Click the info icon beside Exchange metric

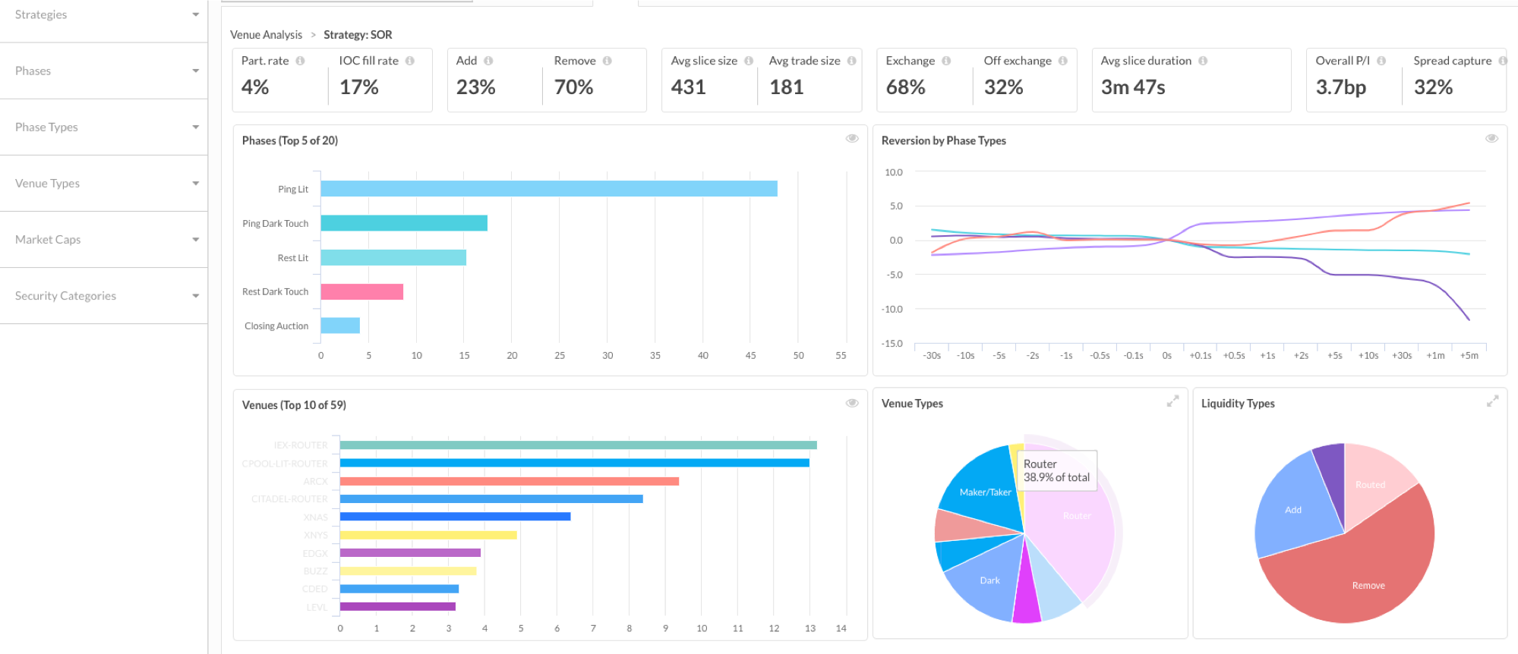946,61
